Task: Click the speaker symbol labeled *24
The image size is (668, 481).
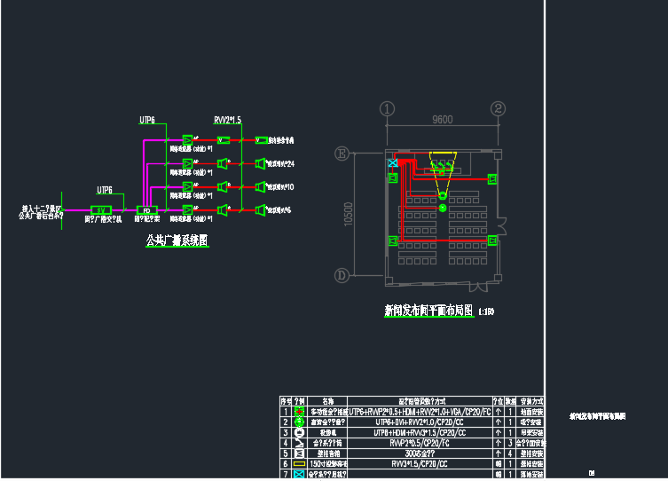Action: pyautogui.click(x=260, y=163)
